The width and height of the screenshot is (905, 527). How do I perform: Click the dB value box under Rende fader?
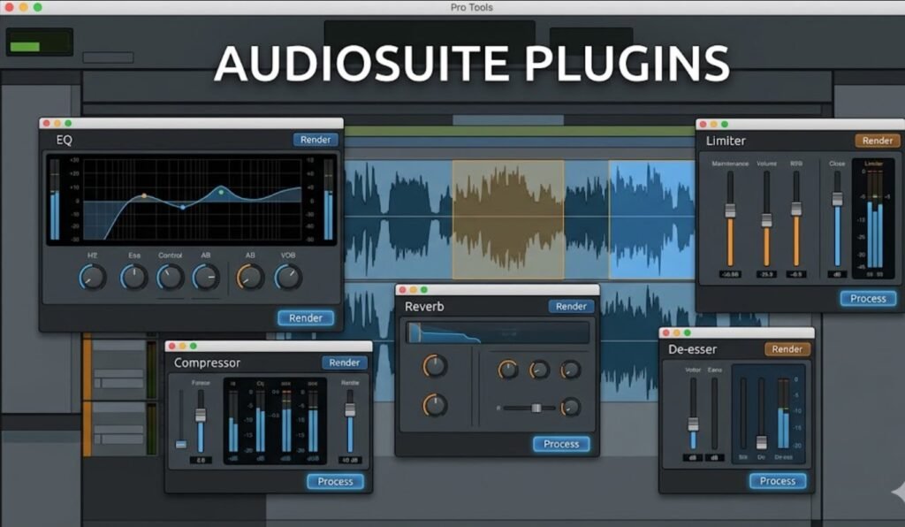click(349, 460)
